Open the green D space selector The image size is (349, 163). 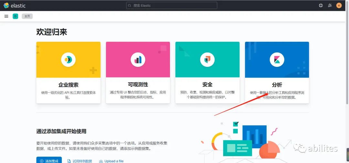(x=16, y=16)
